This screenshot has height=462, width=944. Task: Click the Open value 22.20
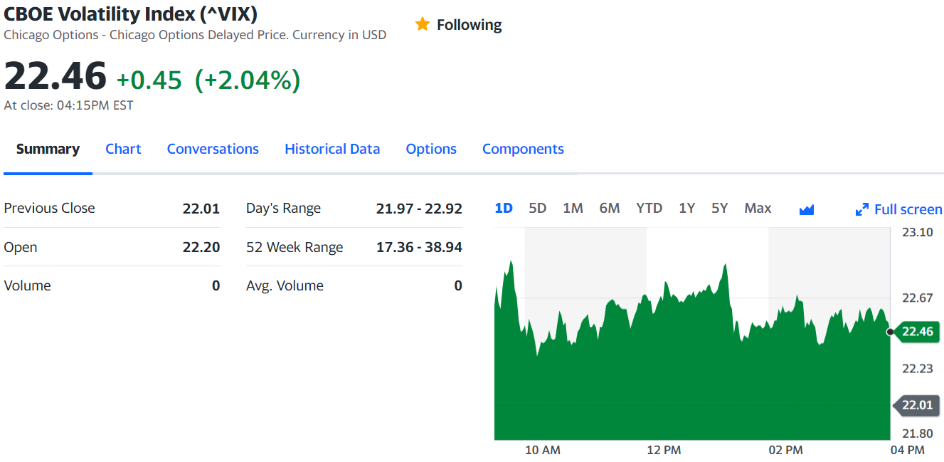201,247
